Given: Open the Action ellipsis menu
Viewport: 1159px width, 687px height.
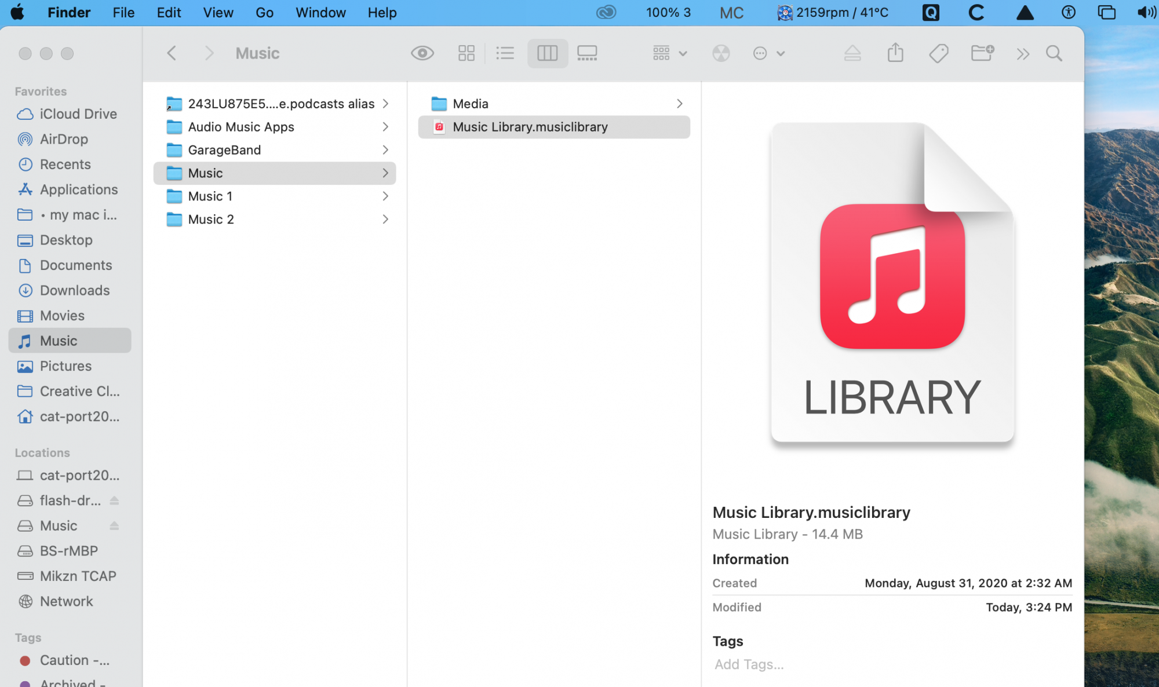Looking at the screenshot, I should pos(768,53).
